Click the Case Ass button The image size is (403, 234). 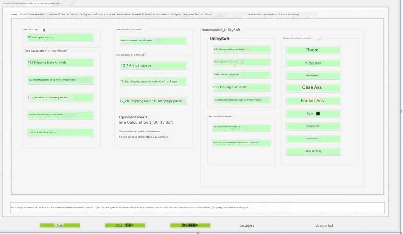[x=313, y=88]
